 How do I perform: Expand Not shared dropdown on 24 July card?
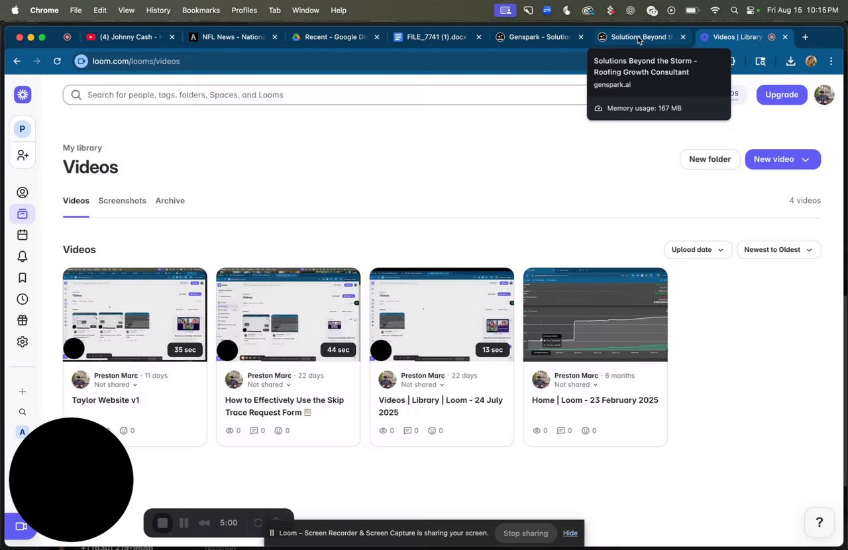423,385
